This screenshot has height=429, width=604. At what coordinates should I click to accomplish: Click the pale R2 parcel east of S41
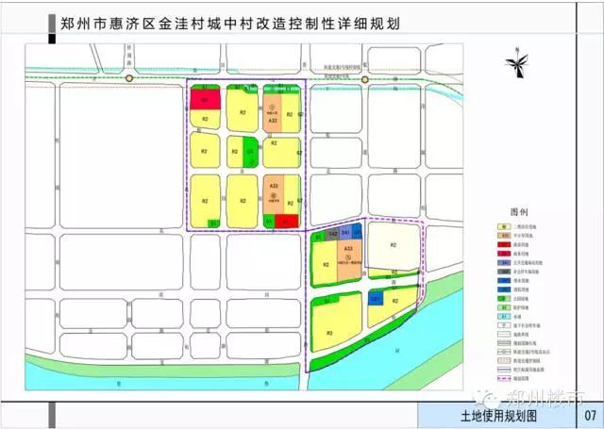click(x=394, y=245)
